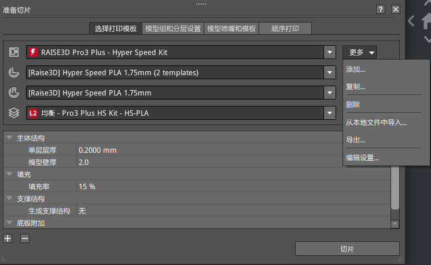431x265 pixels.
Task: Collapse the 底板附加 section
Action: 9,222
